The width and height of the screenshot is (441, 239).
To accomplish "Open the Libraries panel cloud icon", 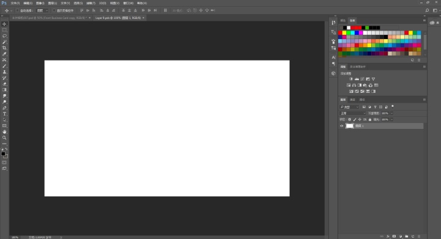I will click(432, 23).
